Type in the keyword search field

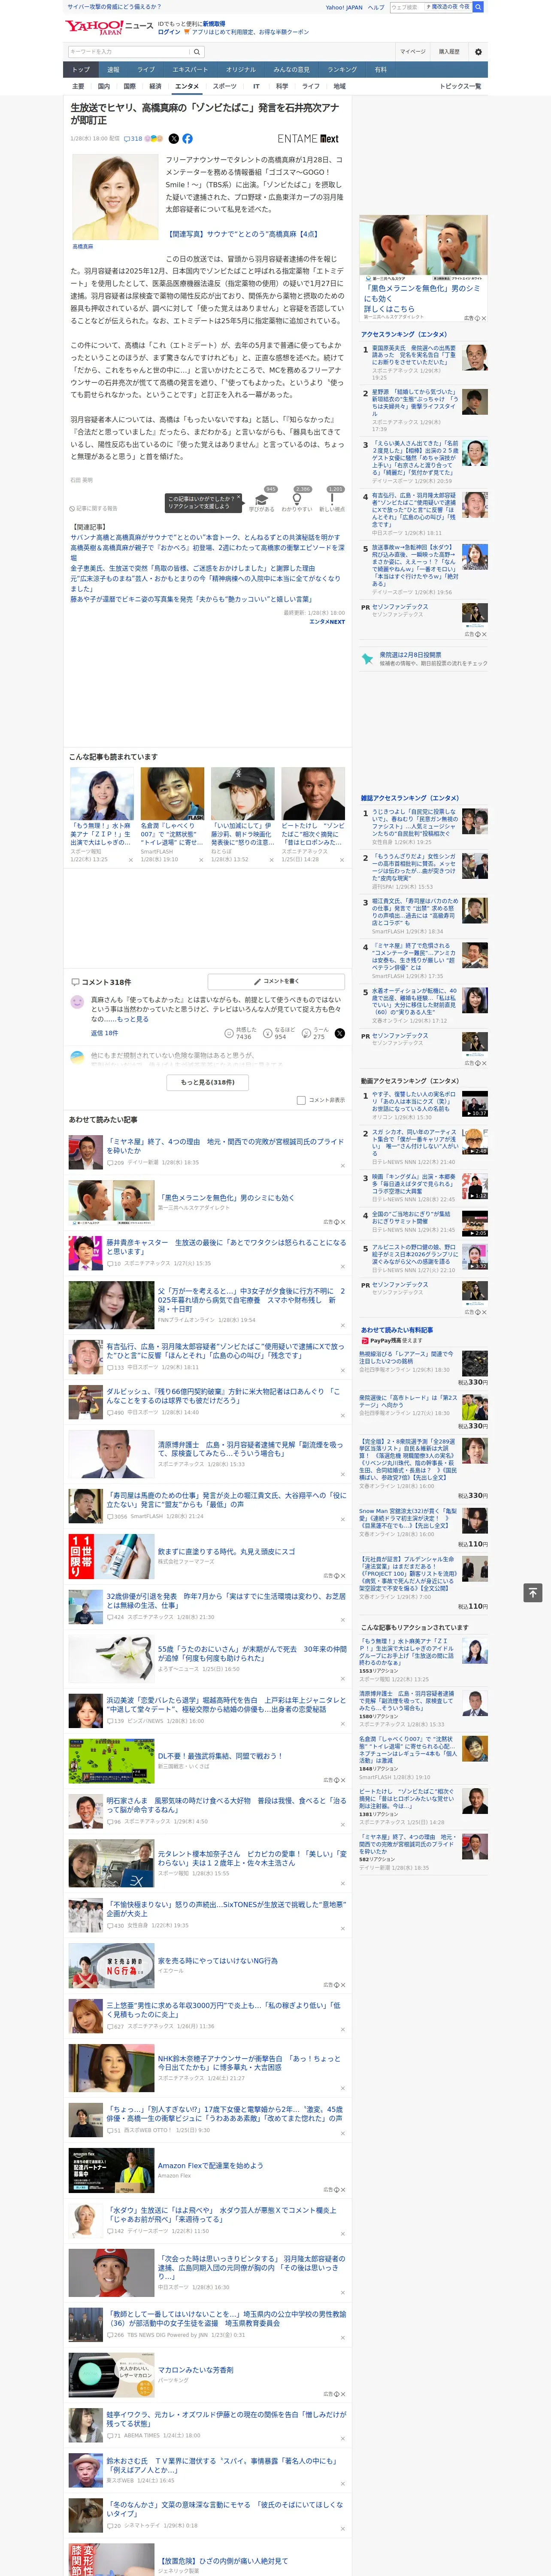(129, 51)
